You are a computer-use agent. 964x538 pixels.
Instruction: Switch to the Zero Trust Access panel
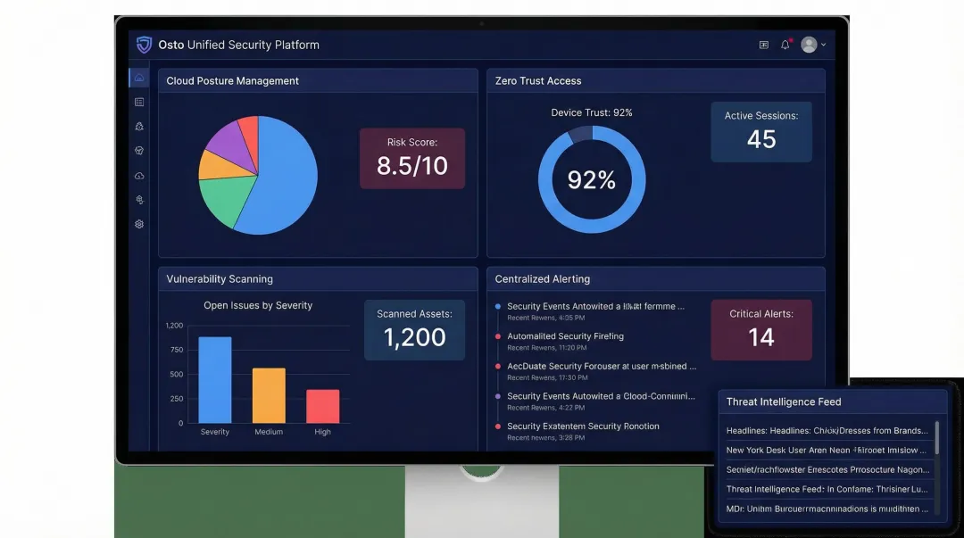pyautogui.click(x=536, y=80)
